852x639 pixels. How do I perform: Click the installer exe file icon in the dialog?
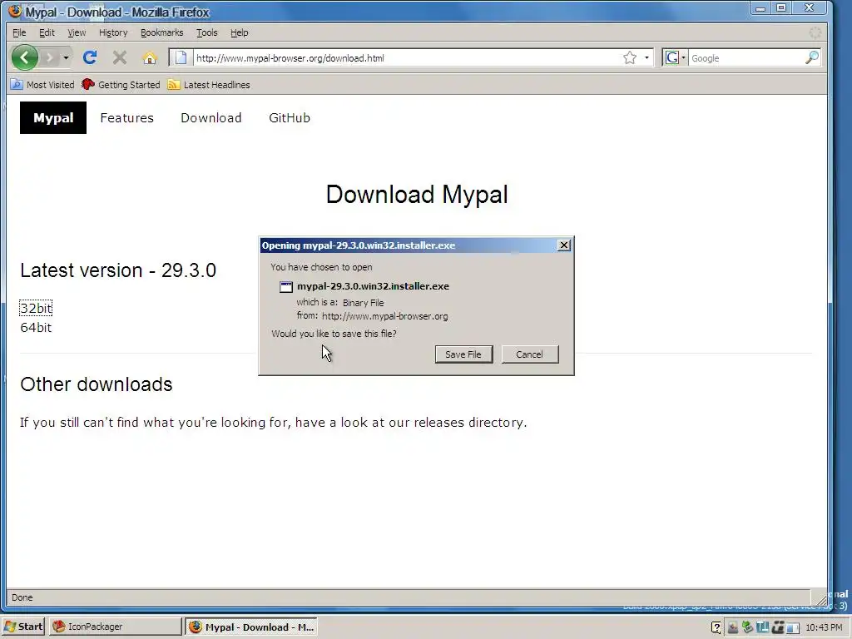(x=286, y=287)
